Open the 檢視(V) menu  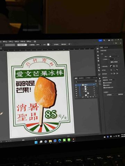17,41
